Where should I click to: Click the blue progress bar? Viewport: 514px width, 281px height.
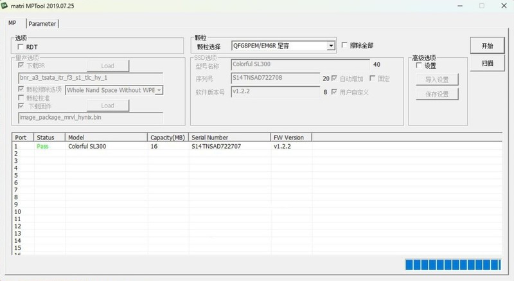[x=453, y=265]
